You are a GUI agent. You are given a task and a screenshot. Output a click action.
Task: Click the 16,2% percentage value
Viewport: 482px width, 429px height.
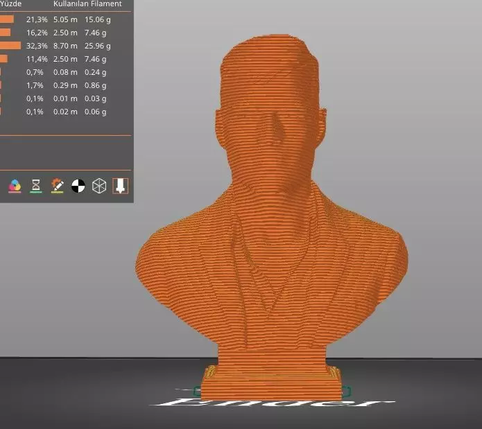[37, 33]
